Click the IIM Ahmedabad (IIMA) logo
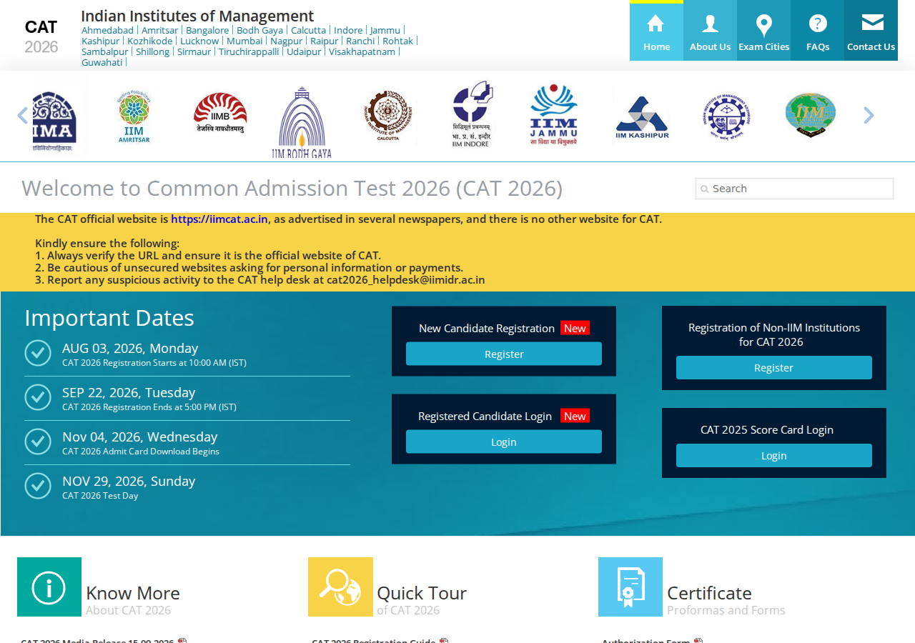The height and width of the screenshot is (643, 915). pyautogui.click(x=54, y=121)
